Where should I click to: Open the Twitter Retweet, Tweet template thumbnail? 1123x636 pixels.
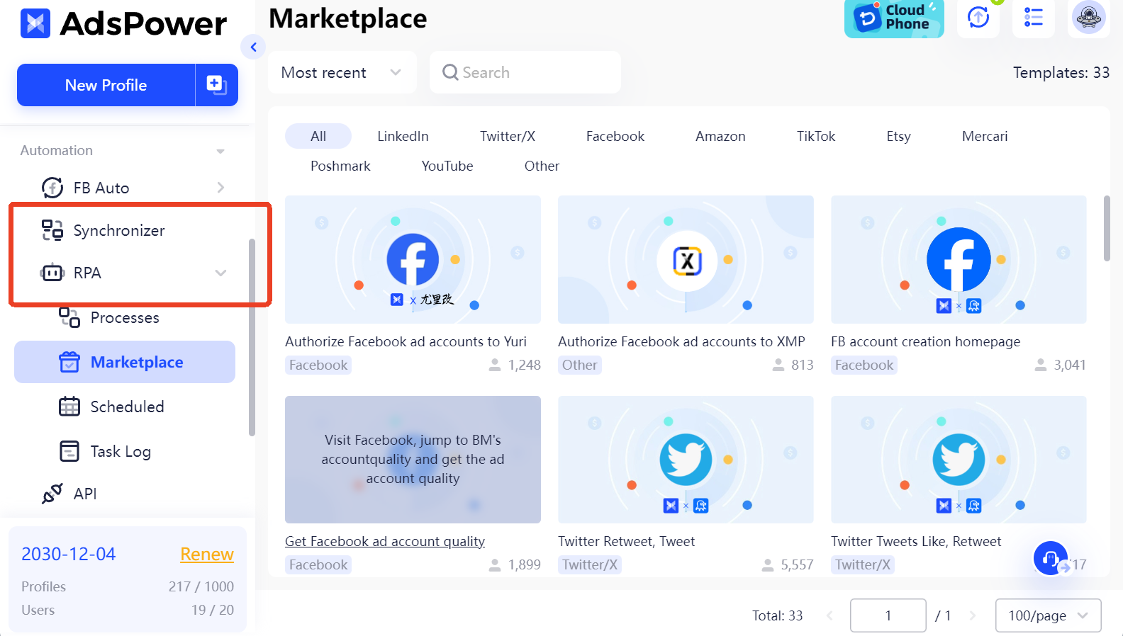pos(686,460)
